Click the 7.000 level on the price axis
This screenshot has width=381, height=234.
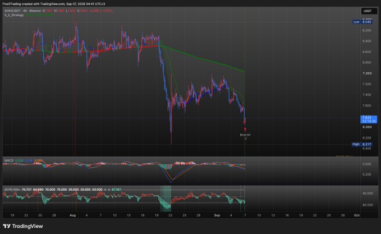pos(366,73)
